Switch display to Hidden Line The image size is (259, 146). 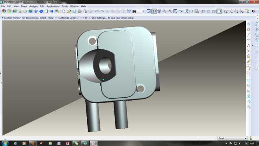tap(209, 11)
